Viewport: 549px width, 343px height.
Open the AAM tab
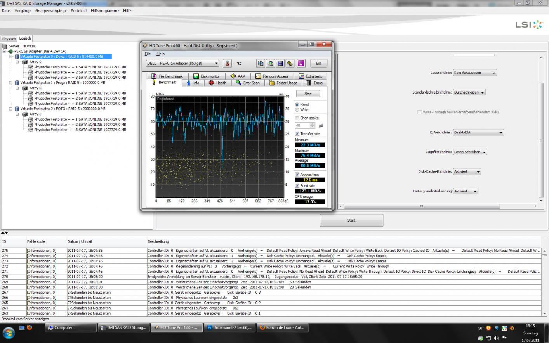(x=238, y=76)
